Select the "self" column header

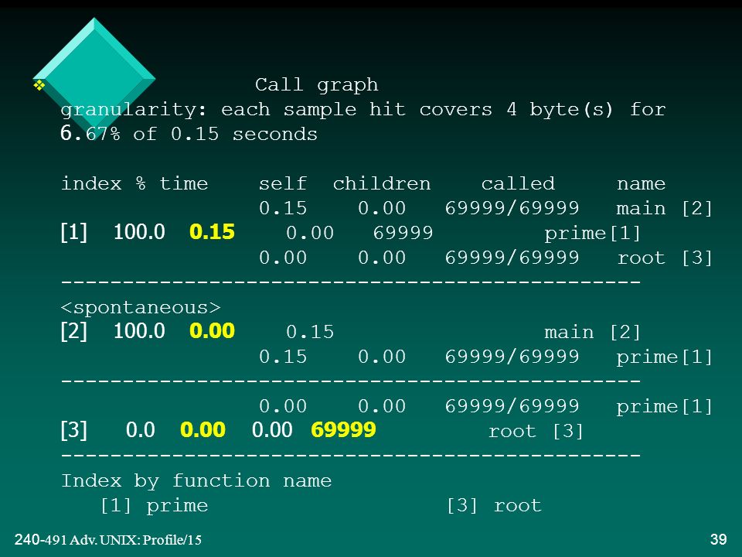click(x=283, y=184)
